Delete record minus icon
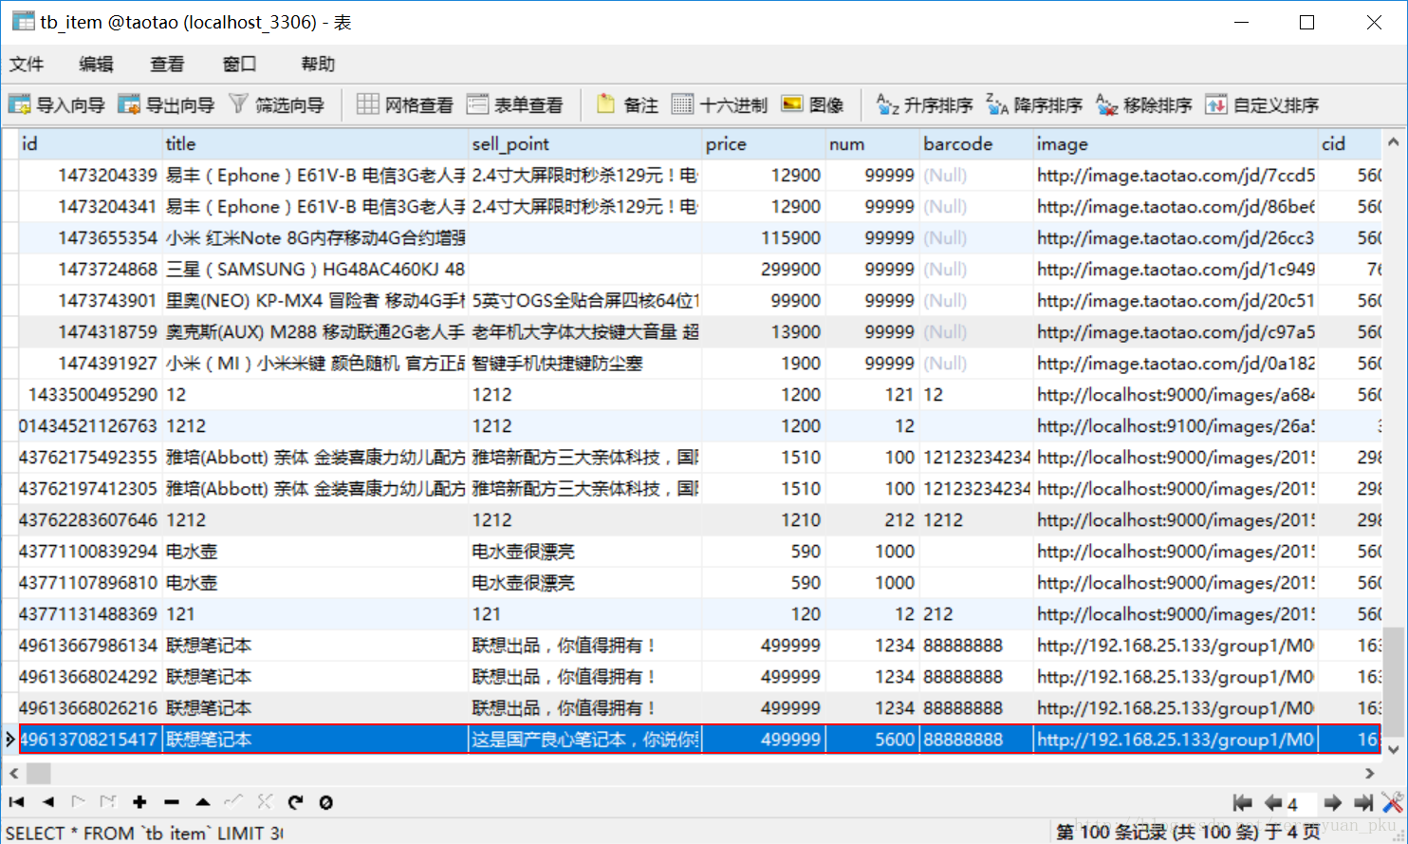 coord(172,802)
